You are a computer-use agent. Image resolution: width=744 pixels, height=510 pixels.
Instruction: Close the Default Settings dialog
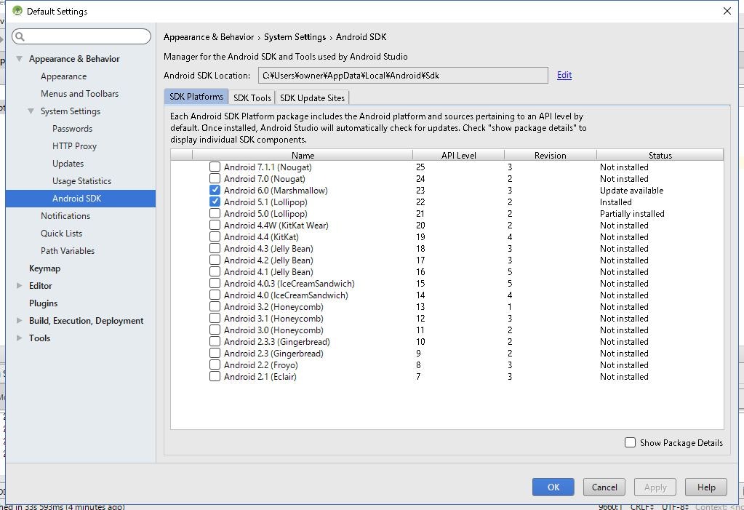(x=727, y=11)
